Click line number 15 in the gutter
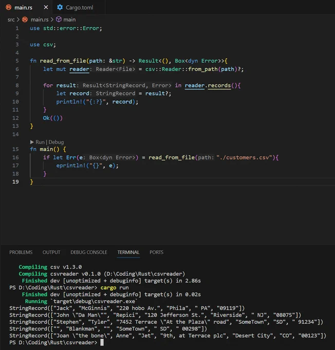The width and height of the screenshot is (335, 350). (15, 149)
